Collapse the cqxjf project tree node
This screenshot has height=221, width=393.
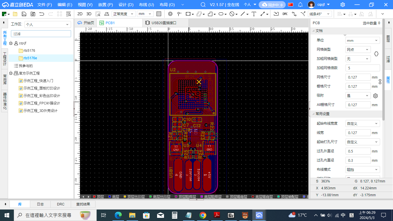(11, 43)
